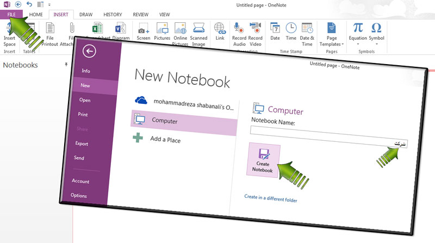Screen dimensions: 435x243
Task: Select mohammadreza shabanali's OneDrive location
Action: click(x=184, y=103)
